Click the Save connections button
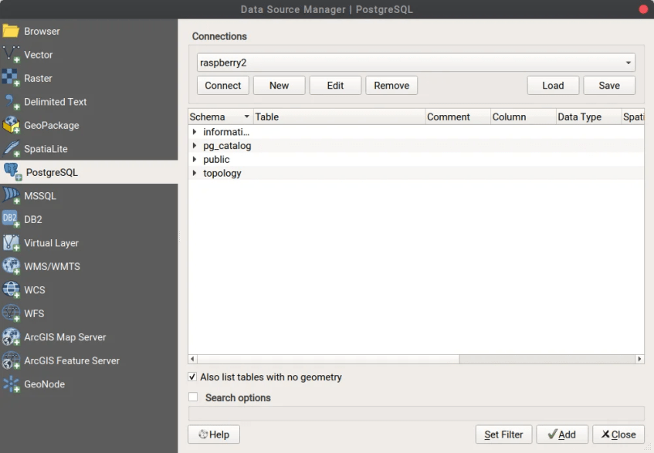654x453 pixels. click(609, 86)
